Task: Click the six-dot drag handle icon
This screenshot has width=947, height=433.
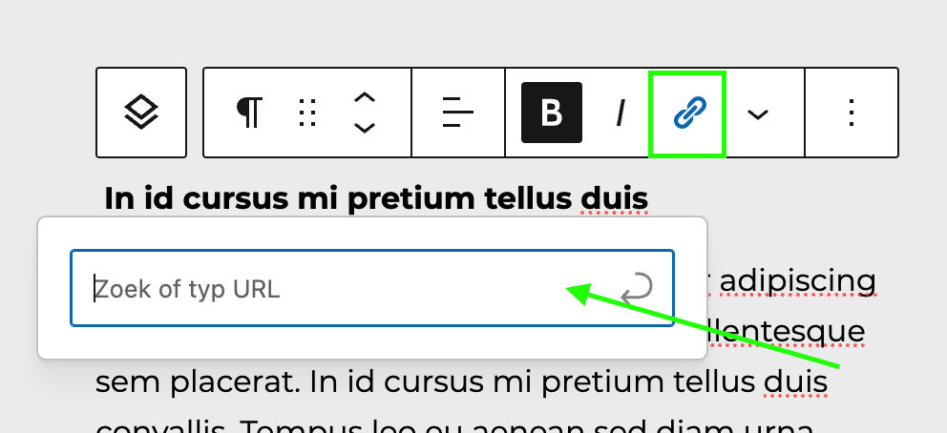Action: coord(306,113)
